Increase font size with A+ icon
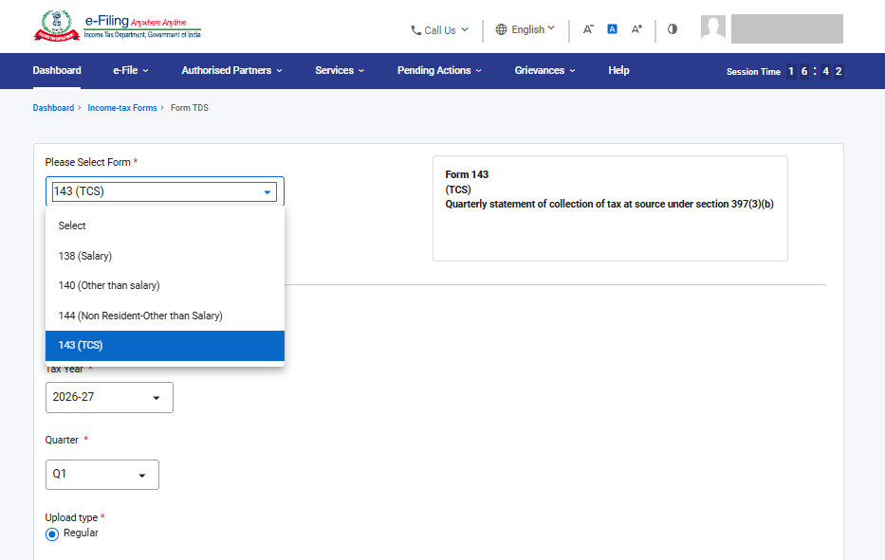 click(636, 29)
